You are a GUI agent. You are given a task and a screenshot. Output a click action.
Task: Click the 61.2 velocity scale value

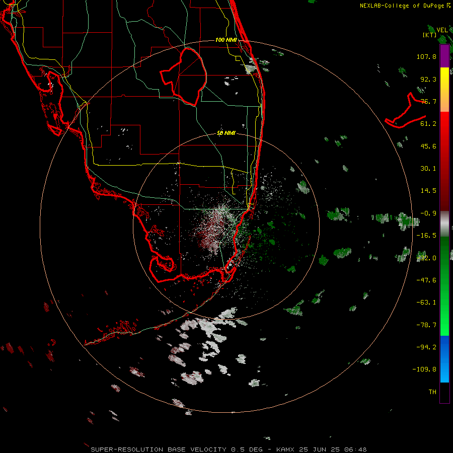(428, 124)
